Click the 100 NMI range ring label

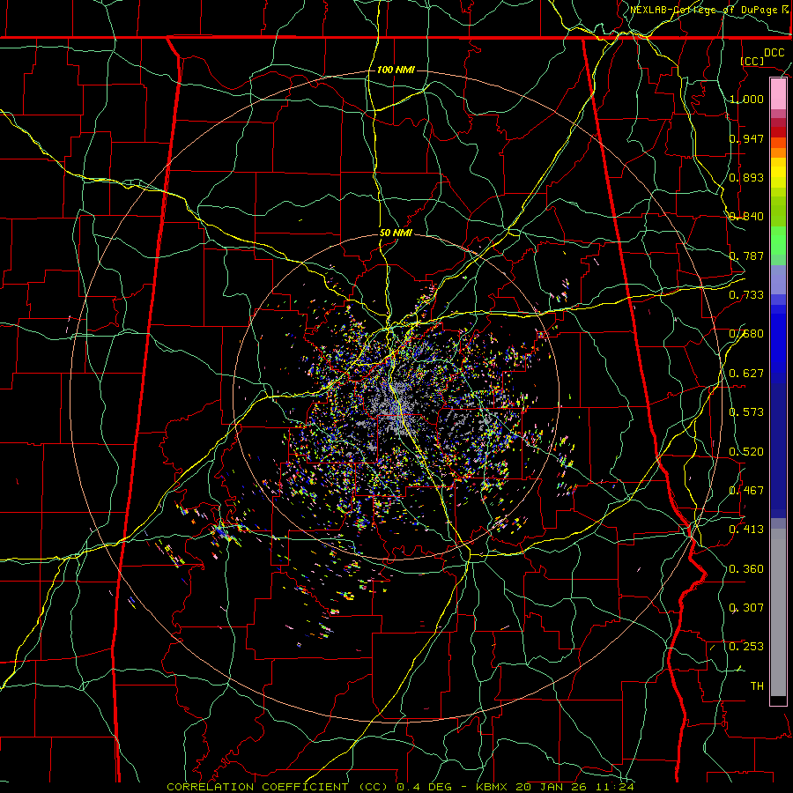click(396, 70)
